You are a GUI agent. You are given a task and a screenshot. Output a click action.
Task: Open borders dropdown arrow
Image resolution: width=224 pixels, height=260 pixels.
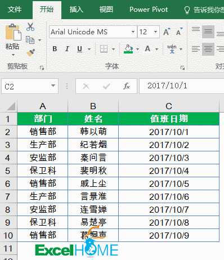[113, 49]
